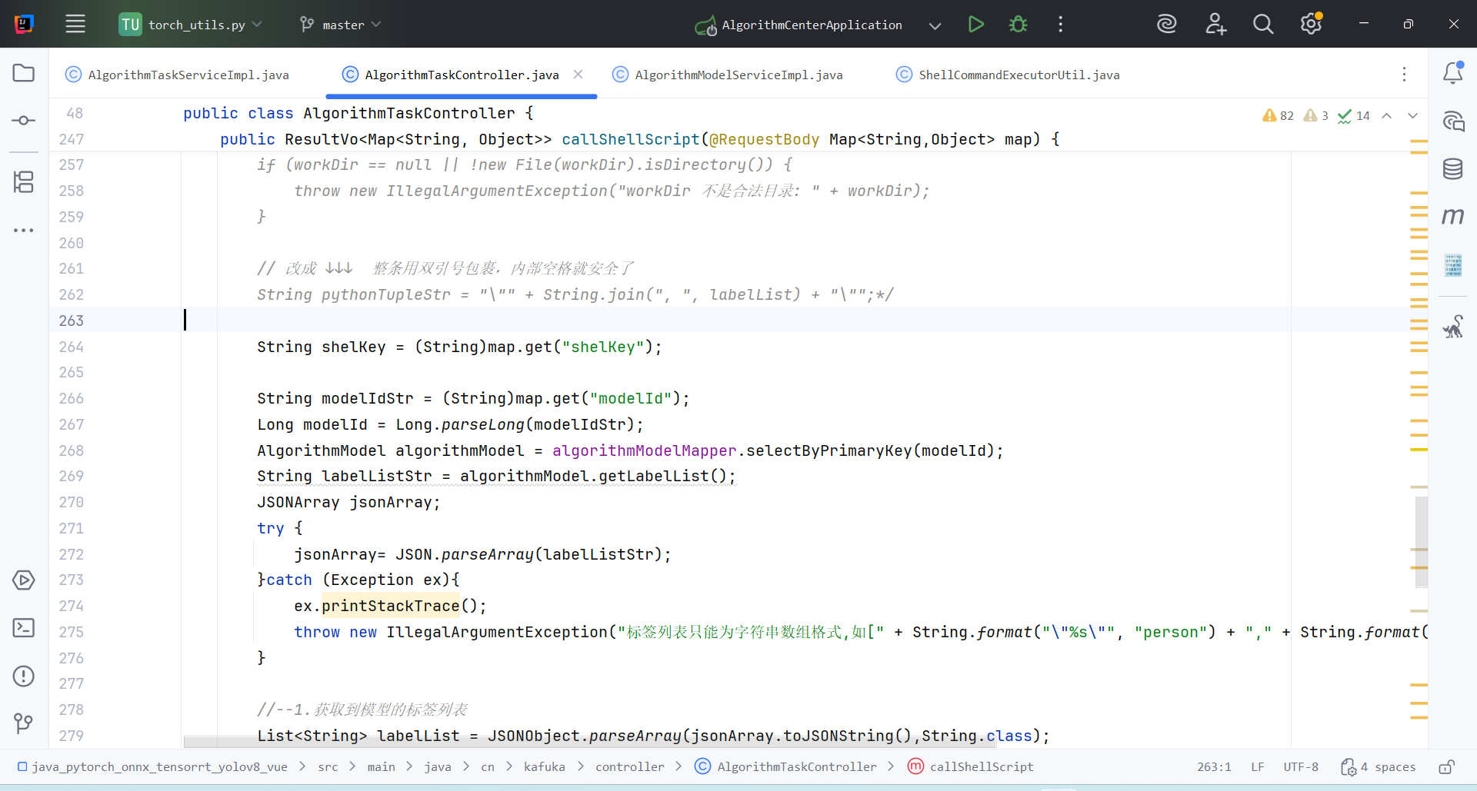Open the master branch dropdown
The height and width of the screenshot is (791, 1477).
(341, 25)
